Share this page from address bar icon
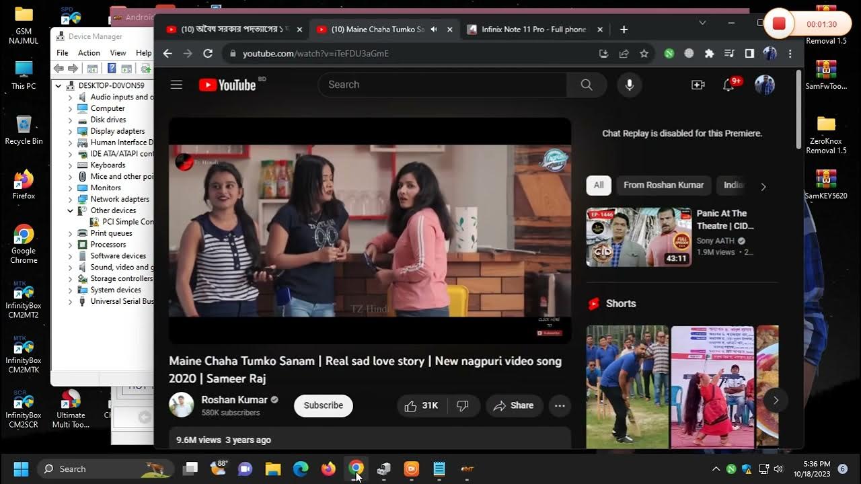The height and width of the screenshot is (484, 861). pos(624,53)
